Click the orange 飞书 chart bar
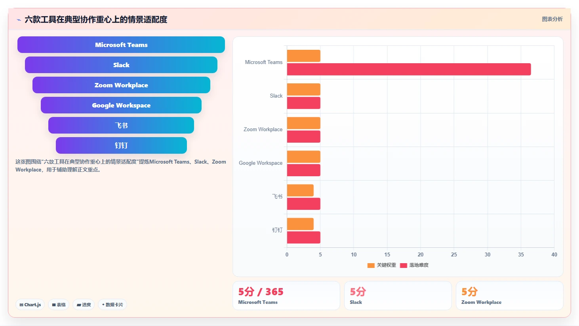 click(x=300, y=190)
